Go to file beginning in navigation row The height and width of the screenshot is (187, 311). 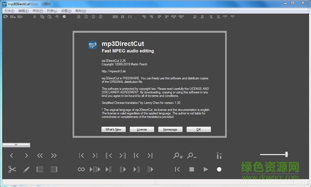(136, 156)
